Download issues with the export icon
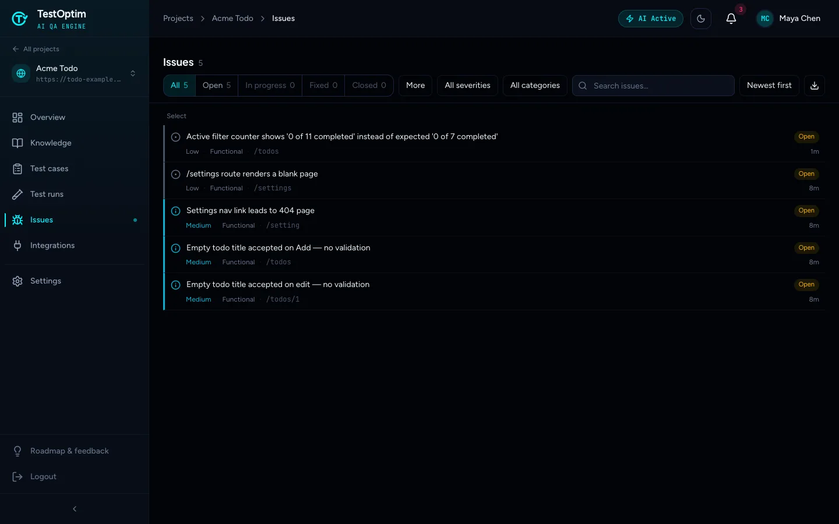The width and height of the screenshot is (839, 524). click(815, 86)
